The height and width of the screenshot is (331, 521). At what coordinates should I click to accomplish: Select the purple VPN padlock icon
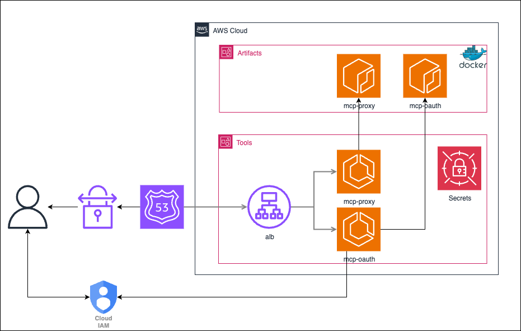click(x=97, y=207)
